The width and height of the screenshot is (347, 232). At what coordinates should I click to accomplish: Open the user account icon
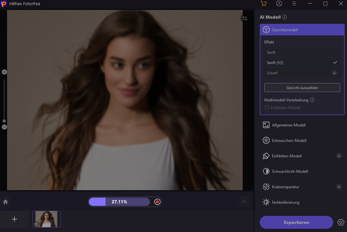(x=279, y=4)
